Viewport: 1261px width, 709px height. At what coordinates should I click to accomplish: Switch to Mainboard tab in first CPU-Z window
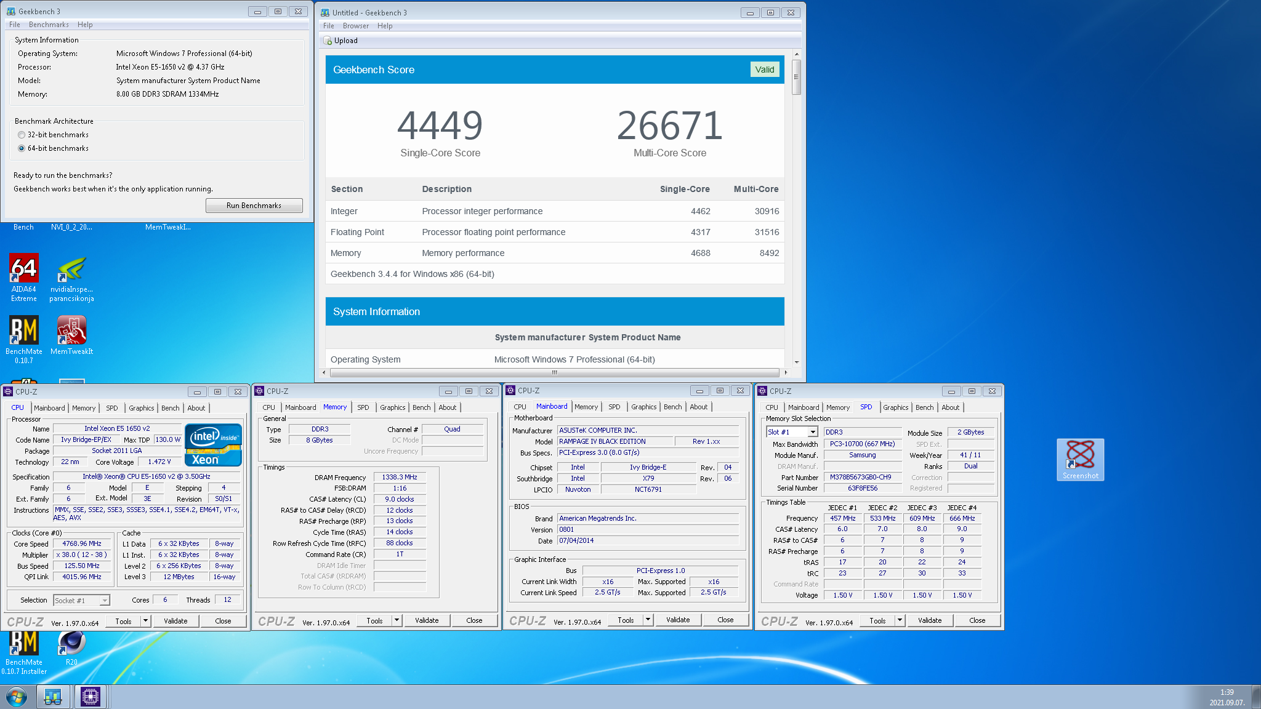(x=49, y=408)
